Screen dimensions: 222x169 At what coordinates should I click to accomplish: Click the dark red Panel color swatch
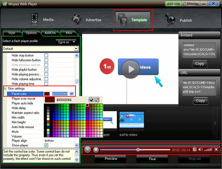47,94
